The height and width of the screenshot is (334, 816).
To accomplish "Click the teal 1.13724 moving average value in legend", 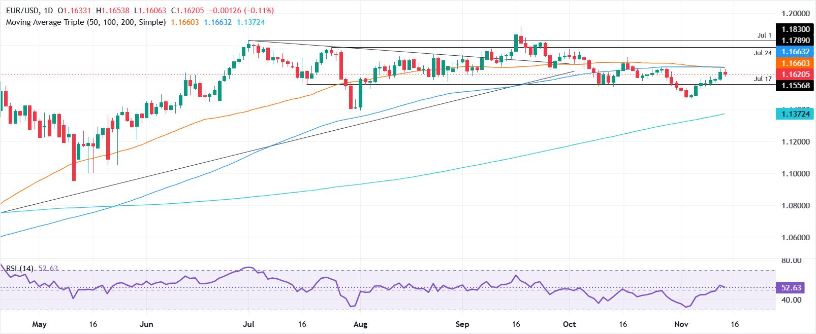I will point(250,22).
